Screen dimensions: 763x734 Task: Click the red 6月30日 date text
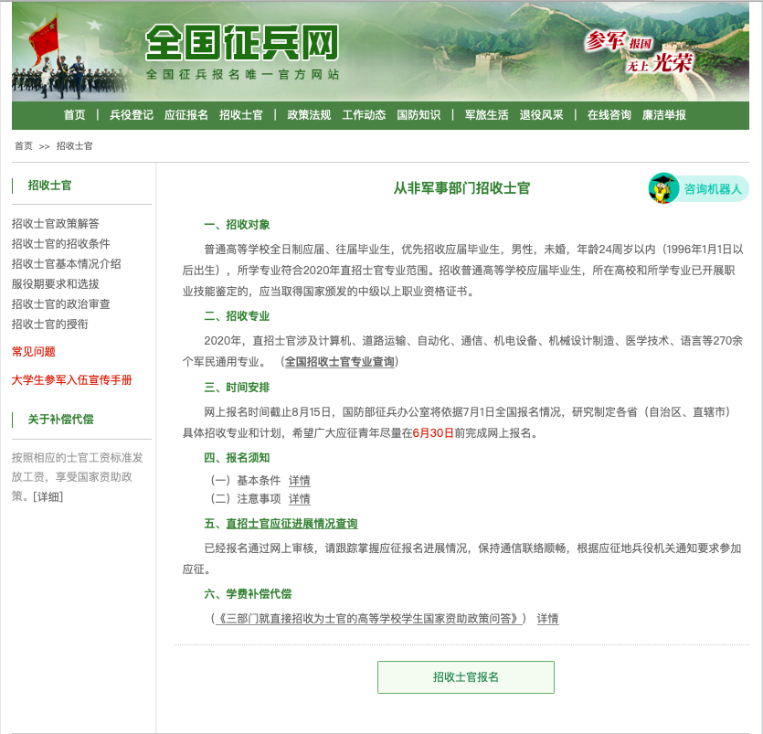click(433, 433)
